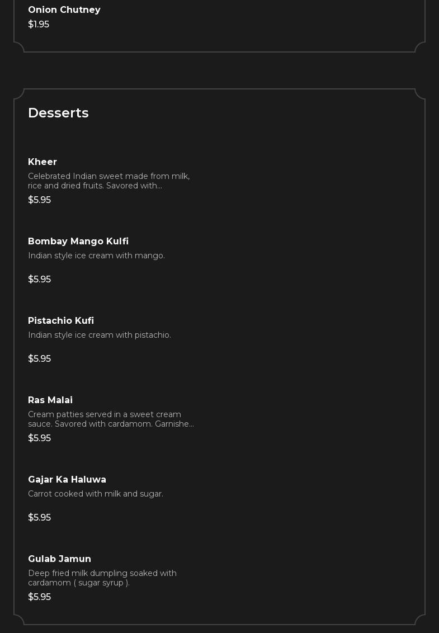The width and height of the screenshot is (439, 633).
Task: Click the Kheer description text
Action: click(109, 181)
